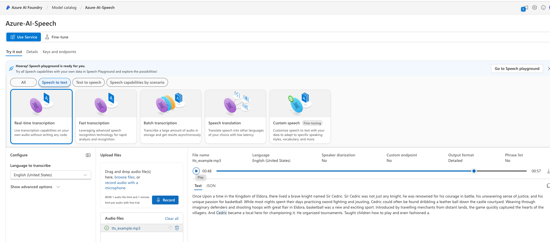Download the audio using the download arrow icon
550x242 pixels.
pyautogui.click(x=548, y=171)
